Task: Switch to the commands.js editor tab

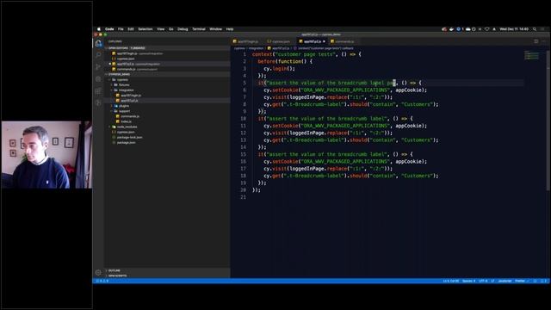Action: coord(344,41)
